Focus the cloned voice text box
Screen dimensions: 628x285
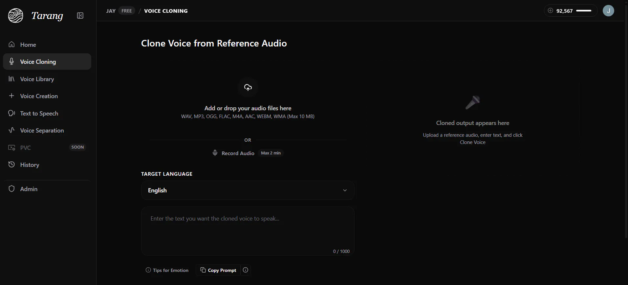[248, 231]
